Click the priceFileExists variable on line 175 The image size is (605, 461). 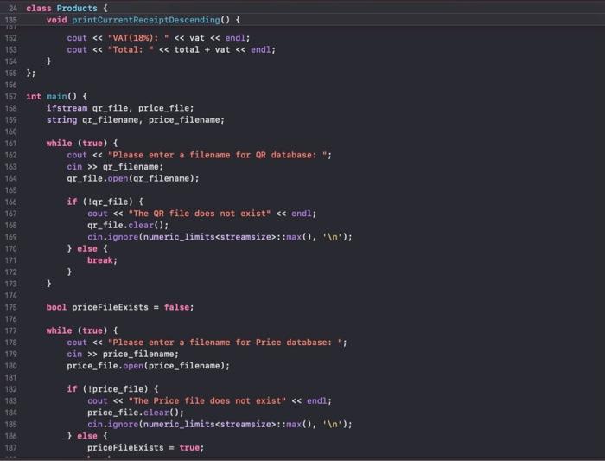pyautogui.click(x=110, y=307)
